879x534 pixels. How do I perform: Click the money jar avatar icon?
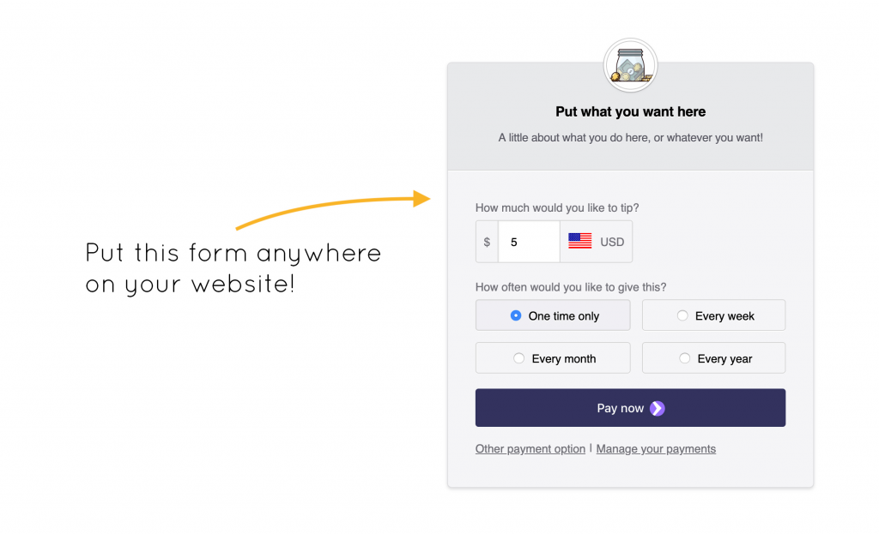630,65
